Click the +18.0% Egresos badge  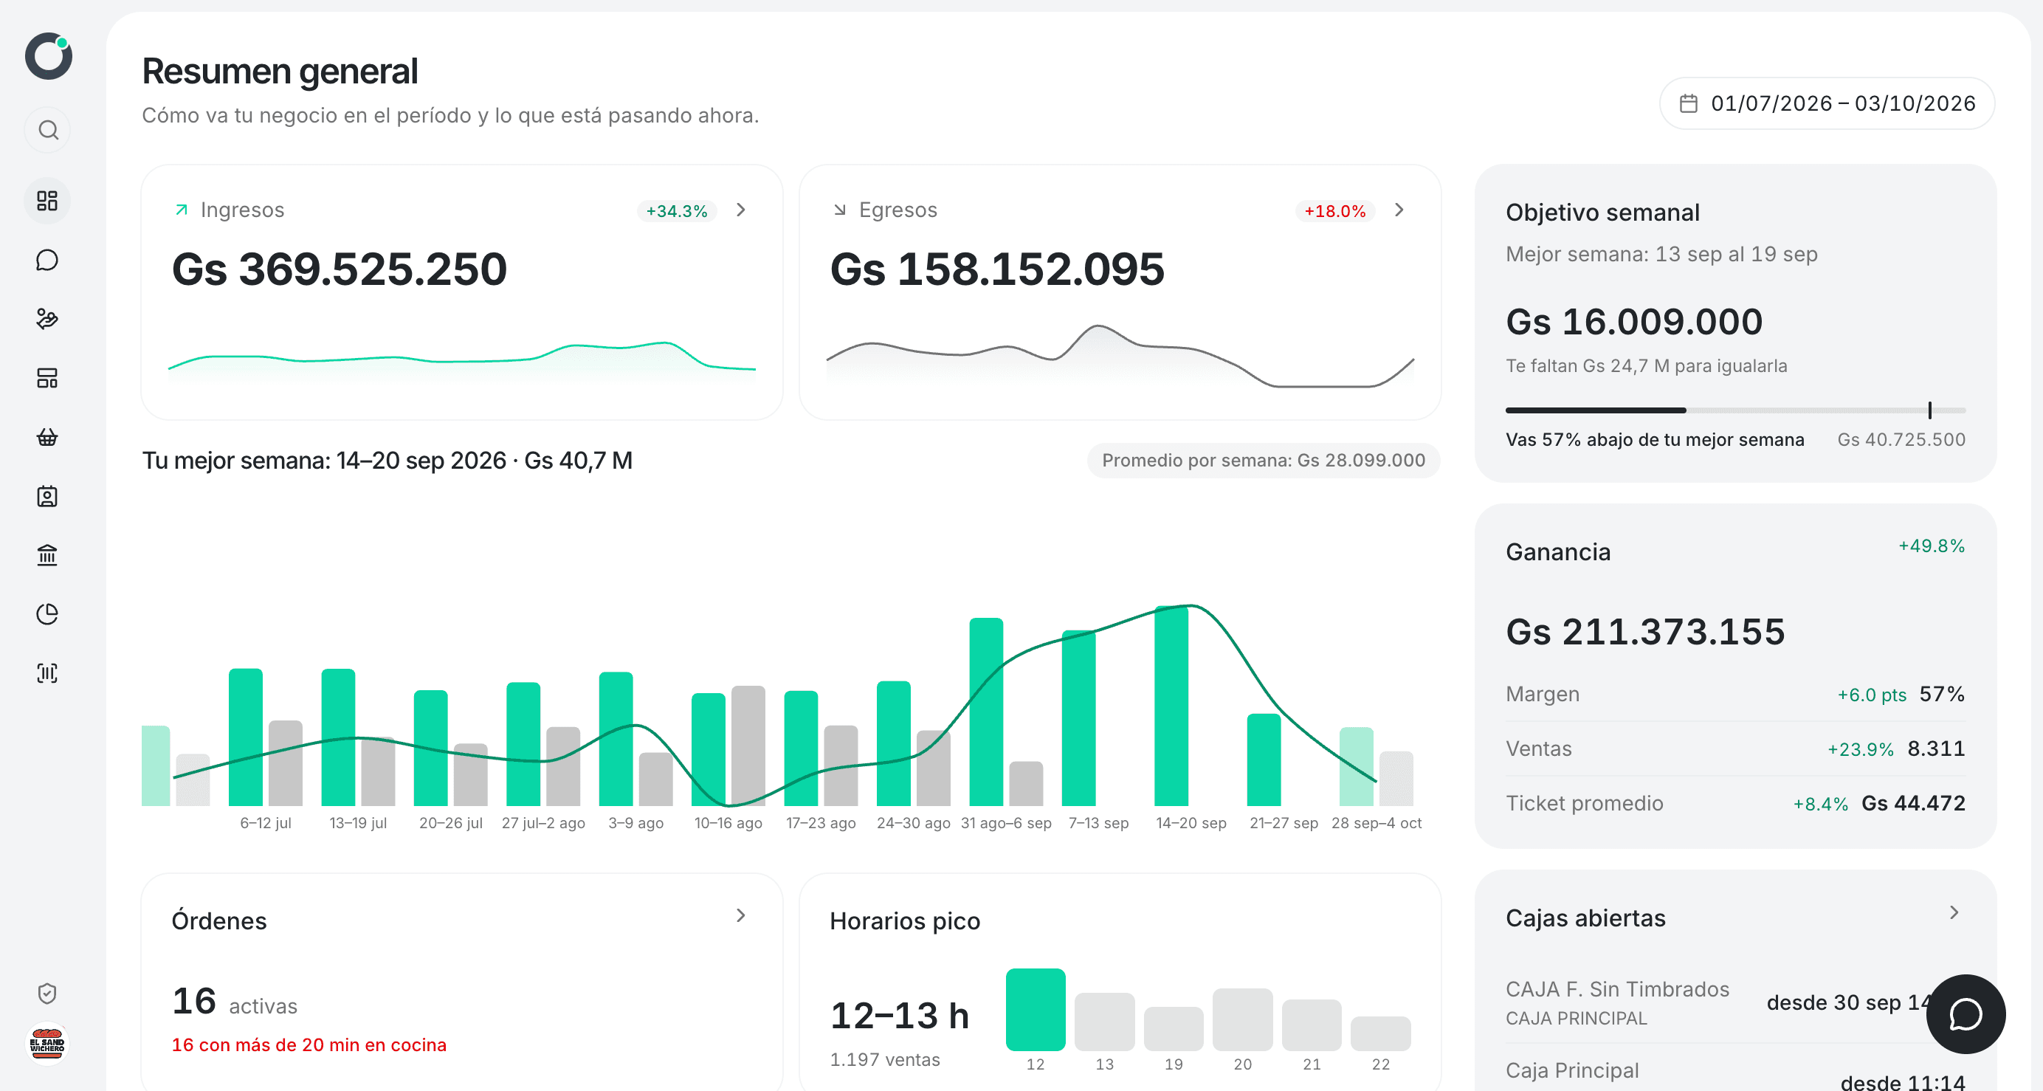coord(1334,211)
